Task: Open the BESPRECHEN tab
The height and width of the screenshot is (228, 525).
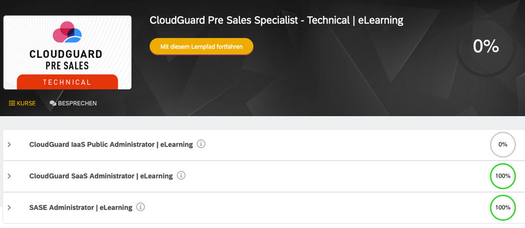Action: click(73, 103)
